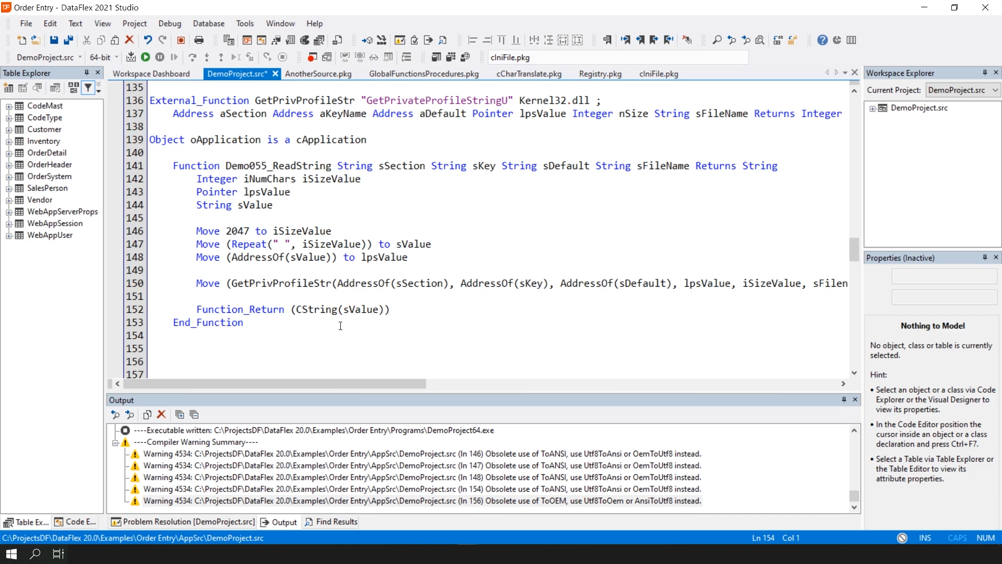Click the blue Help question icon
Viewport: 1002px width, 564px height.
click(x=822, y=40)
